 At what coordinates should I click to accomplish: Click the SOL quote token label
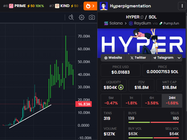click(x=153, y=17)
